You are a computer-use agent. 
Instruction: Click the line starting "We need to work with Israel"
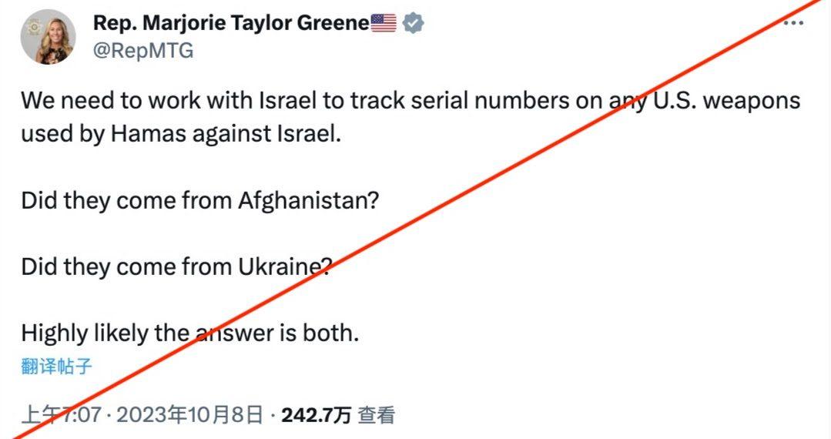point(410,101)
